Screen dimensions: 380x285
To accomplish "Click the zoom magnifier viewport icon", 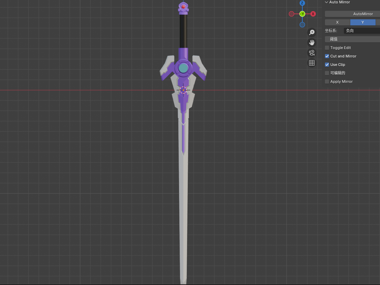I will (x=312, y=32).
